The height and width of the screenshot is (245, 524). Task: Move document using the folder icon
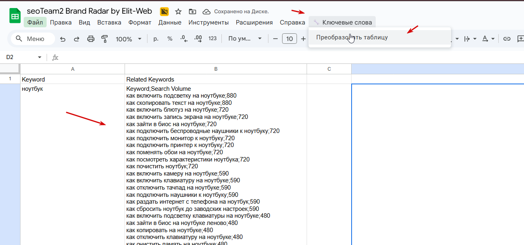192,12
